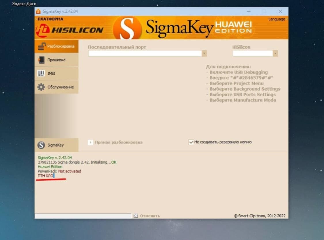Click the arrow icon of Прямая разблокировка

point(90,142)
